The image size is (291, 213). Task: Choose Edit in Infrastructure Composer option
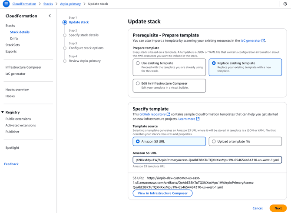(x=138, y=83)
